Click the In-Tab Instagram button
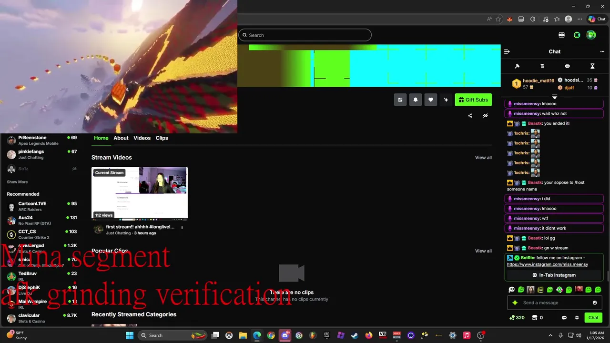The width and height of the screenshot is (610, 343). 554,275
